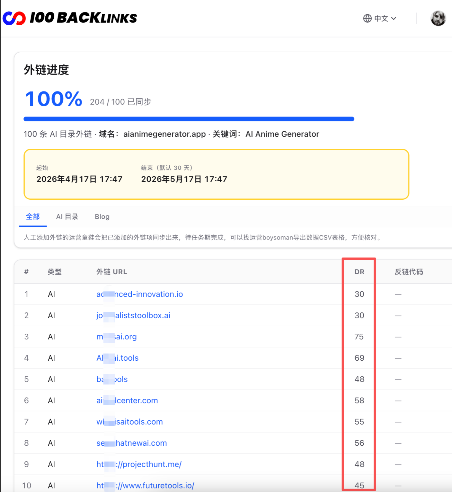
Task: Open the user profile avatar
Action: tap(438, 18)
